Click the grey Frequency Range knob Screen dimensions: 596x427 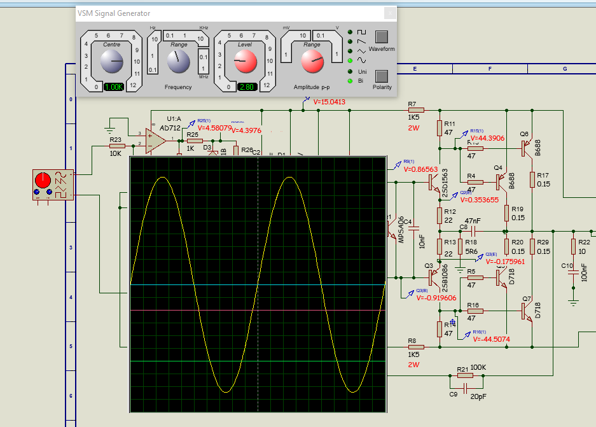[178, 62]
